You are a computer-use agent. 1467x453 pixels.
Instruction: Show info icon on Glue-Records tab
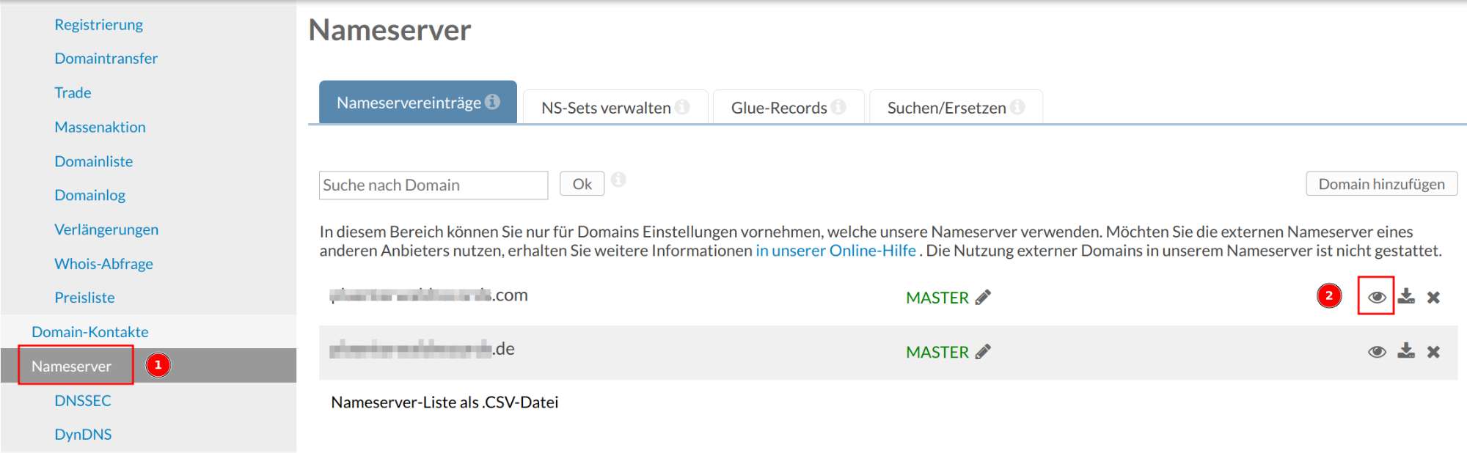pos(838,107)
